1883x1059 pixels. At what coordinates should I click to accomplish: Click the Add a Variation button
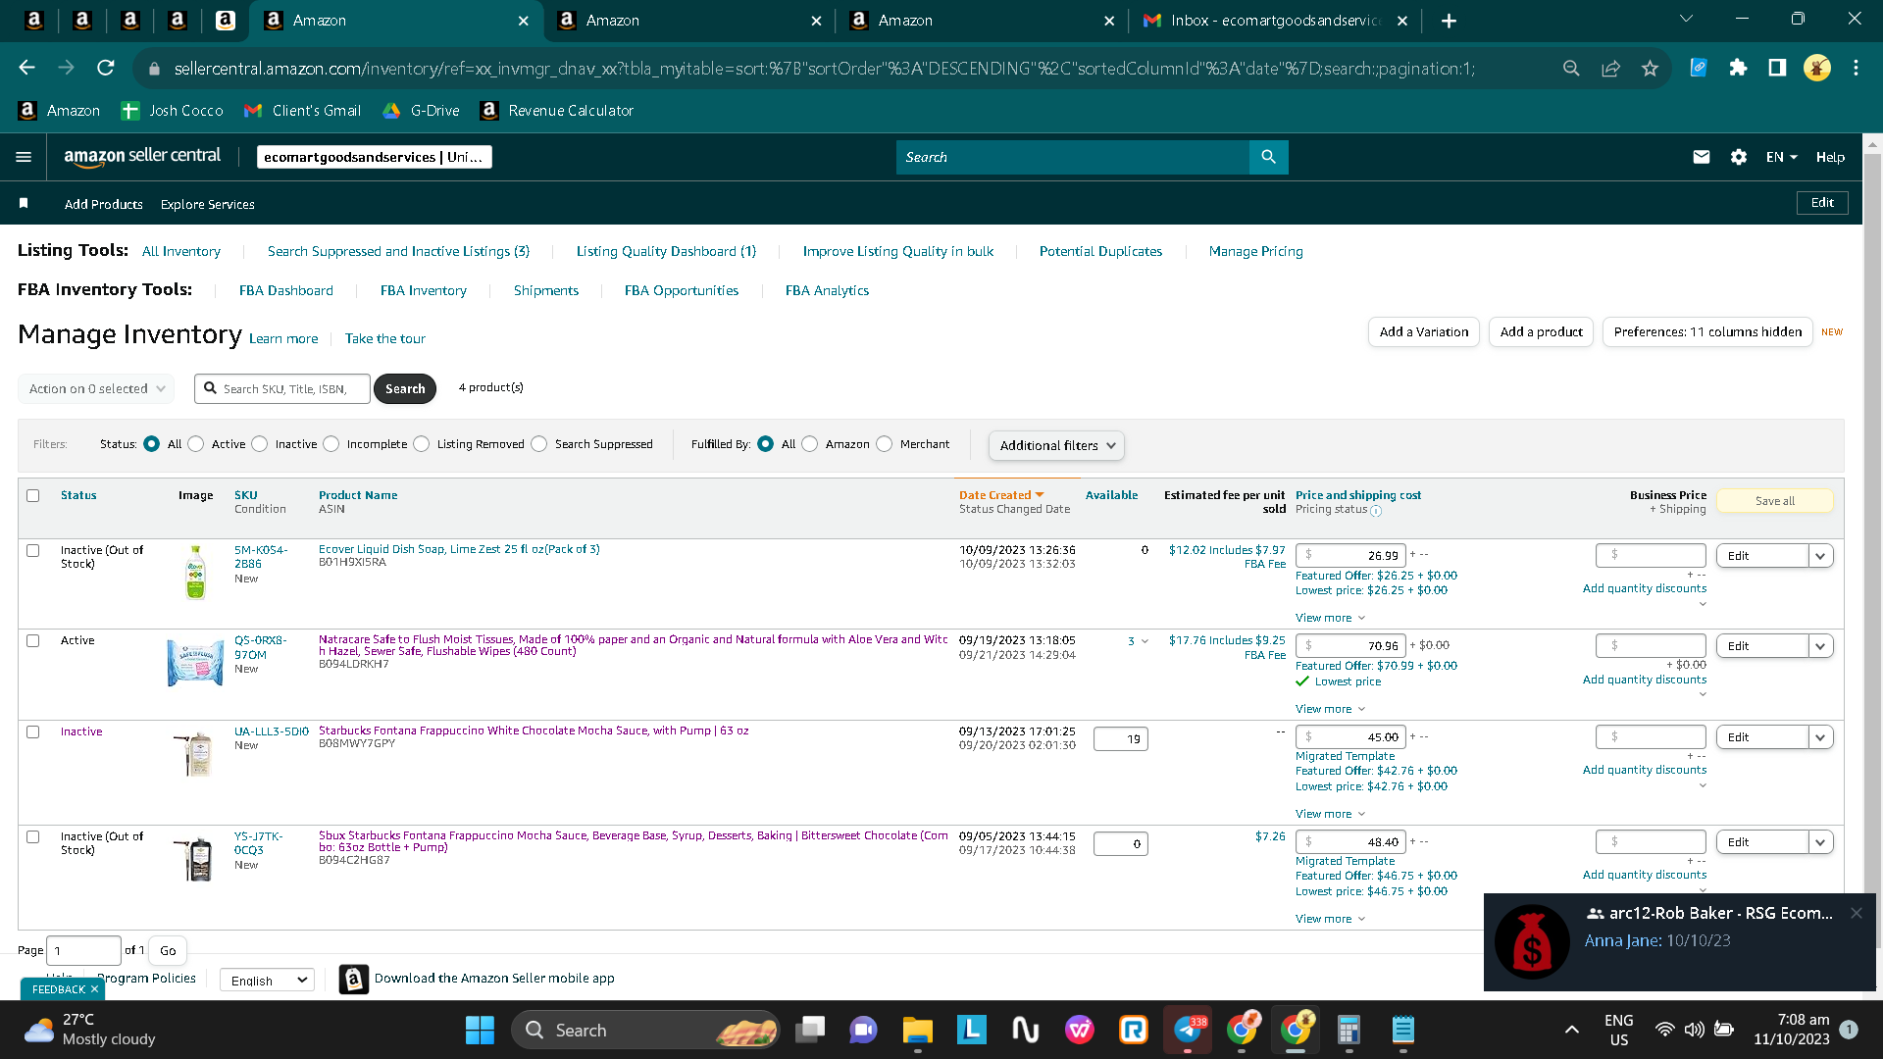(1424, 331)
